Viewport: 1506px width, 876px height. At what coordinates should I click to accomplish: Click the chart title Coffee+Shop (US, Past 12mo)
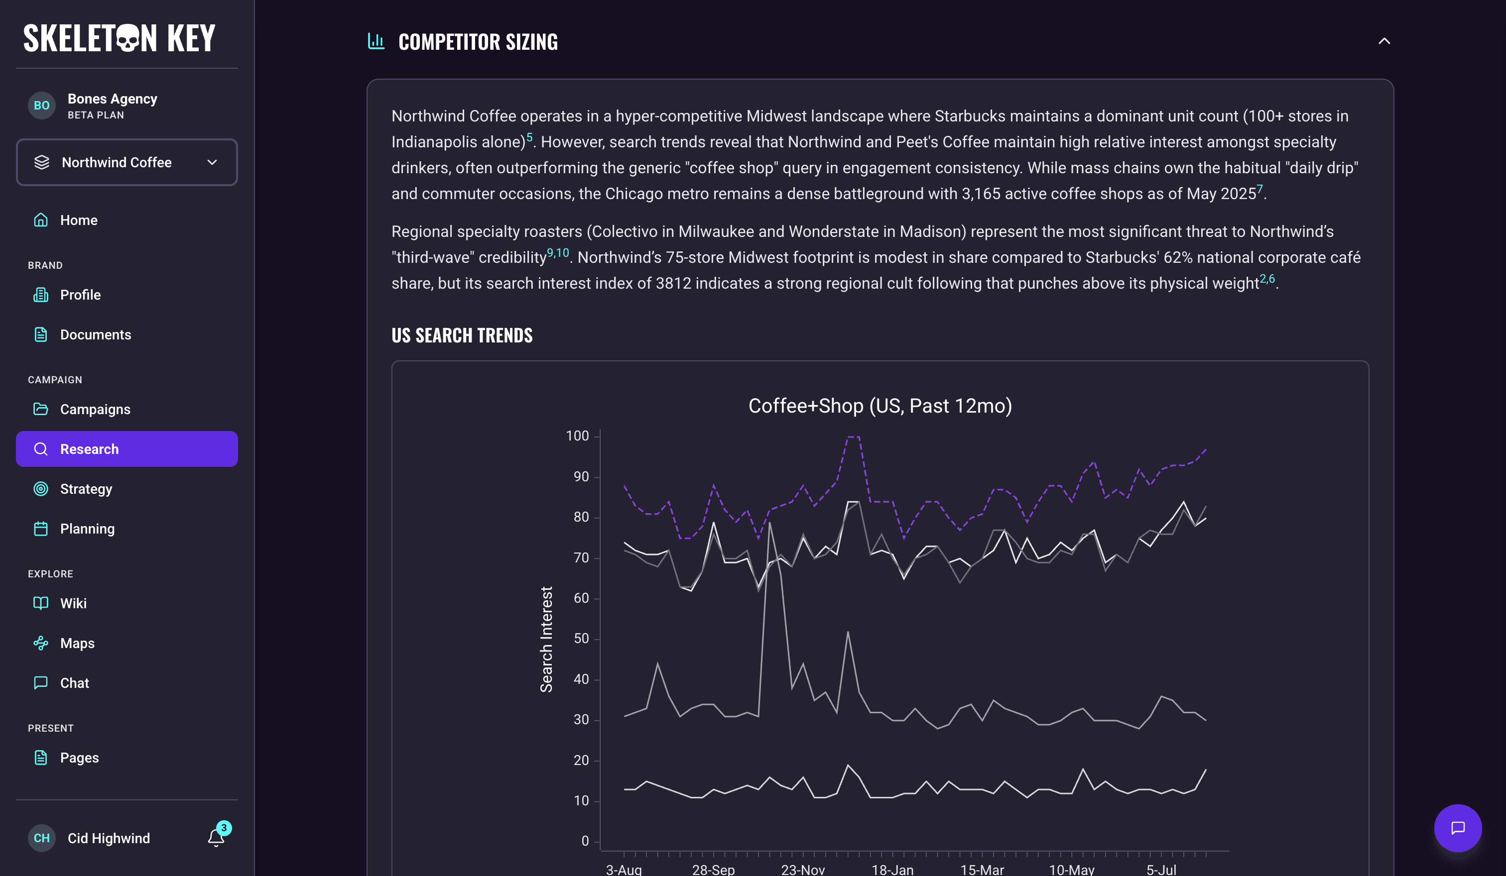[880, 406]
